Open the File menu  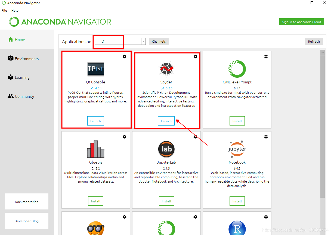tap(4, 11)
